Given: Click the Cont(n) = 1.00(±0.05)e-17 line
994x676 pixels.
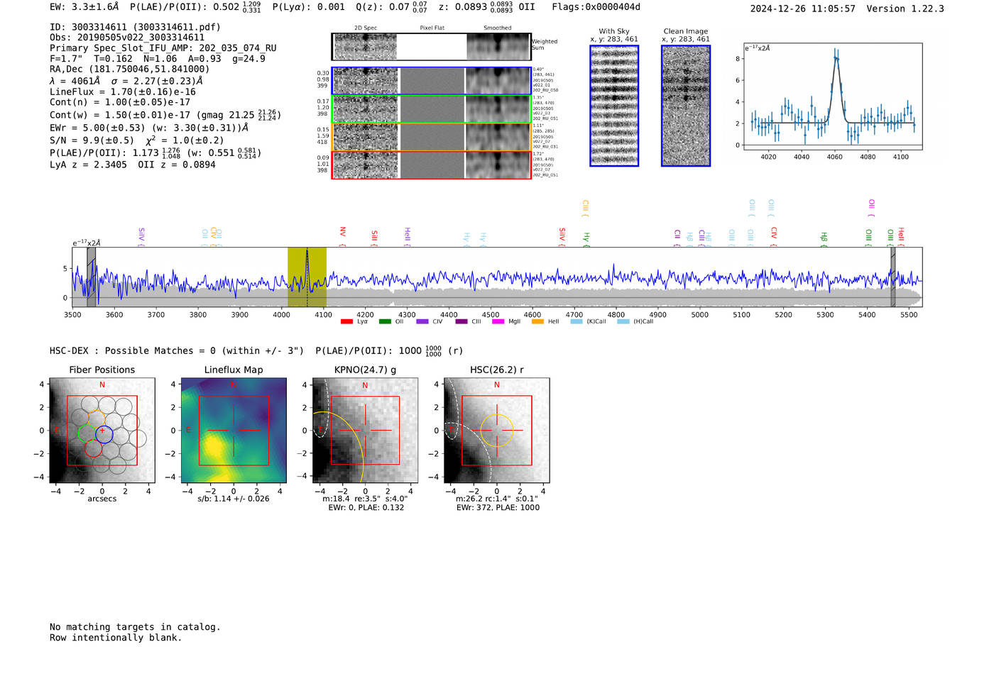Looking at the screenshot, I should [120, 102].
